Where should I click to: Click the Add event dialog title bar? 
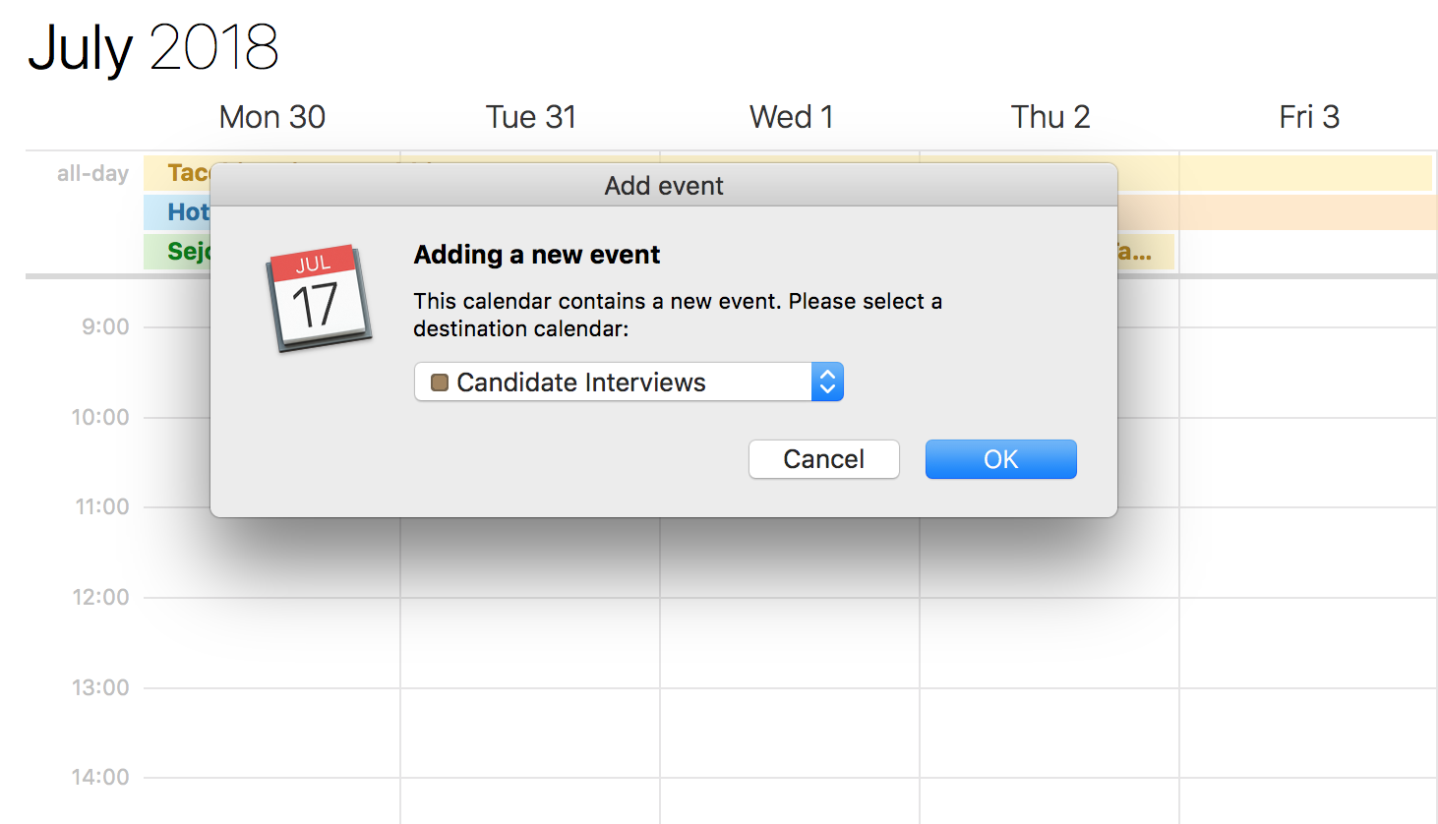click(x=664, y=185)
